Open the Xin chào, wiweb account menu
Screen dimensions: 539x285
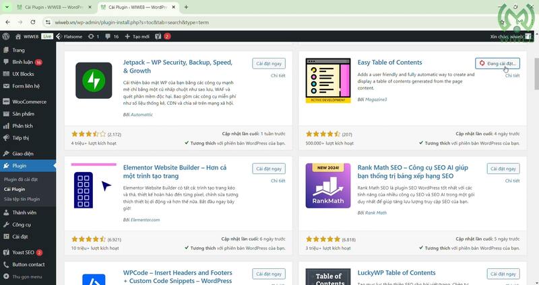pos(511,36)
